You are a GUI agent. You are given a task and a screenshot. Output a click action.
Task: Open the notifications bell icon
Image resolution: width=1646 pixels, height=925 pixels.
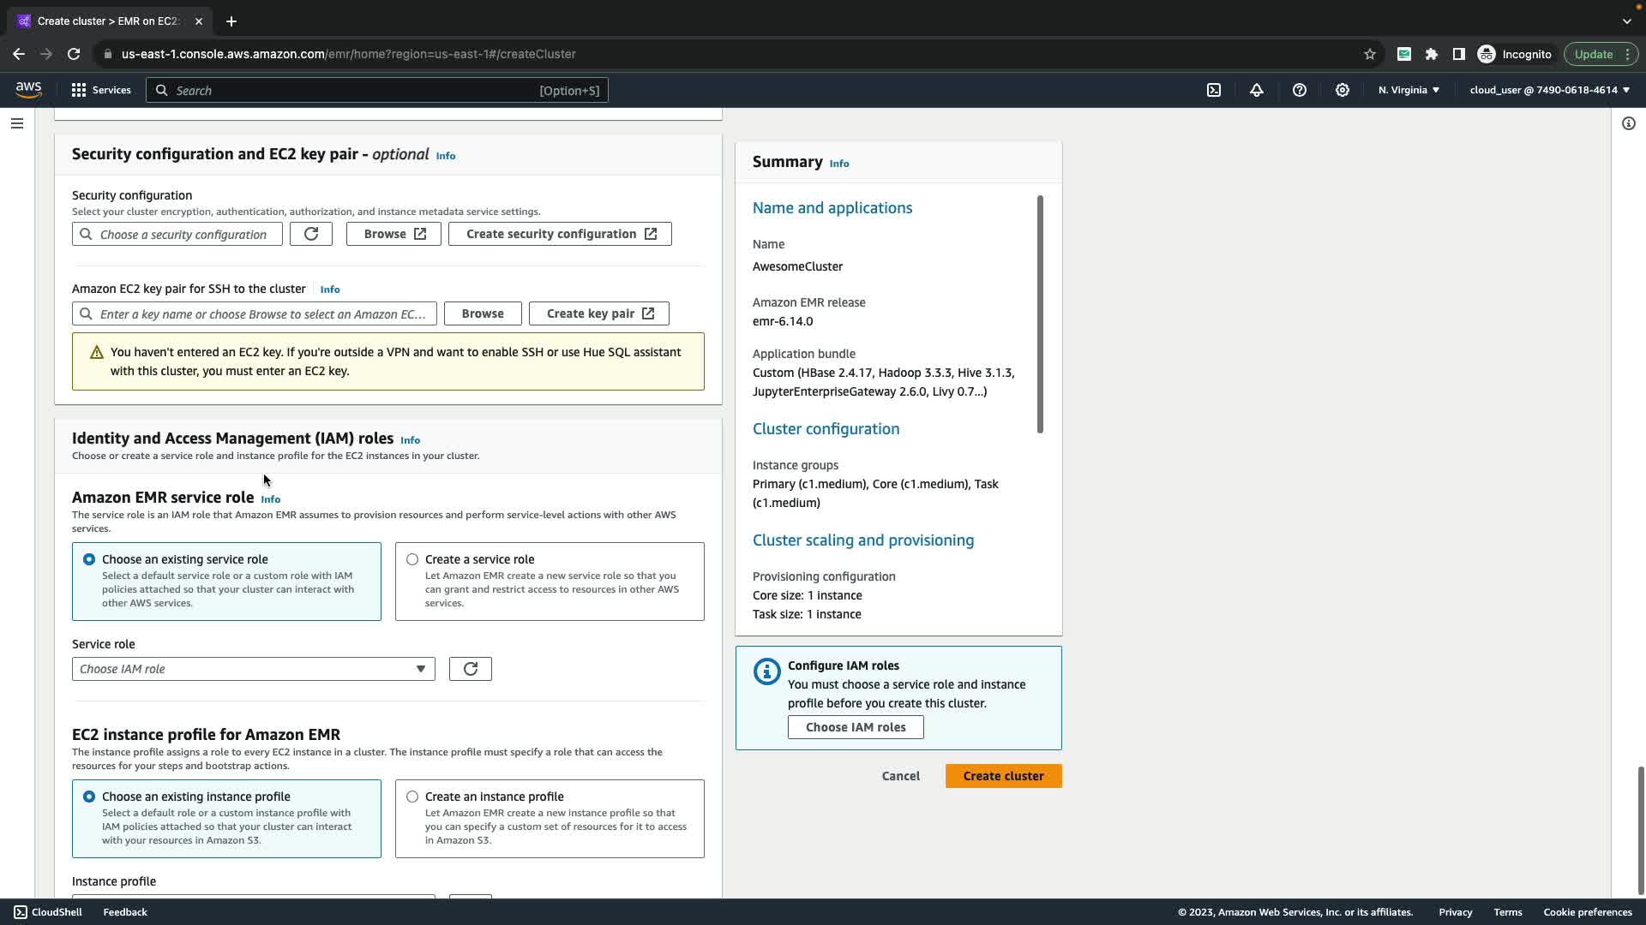coord(1257,90)
